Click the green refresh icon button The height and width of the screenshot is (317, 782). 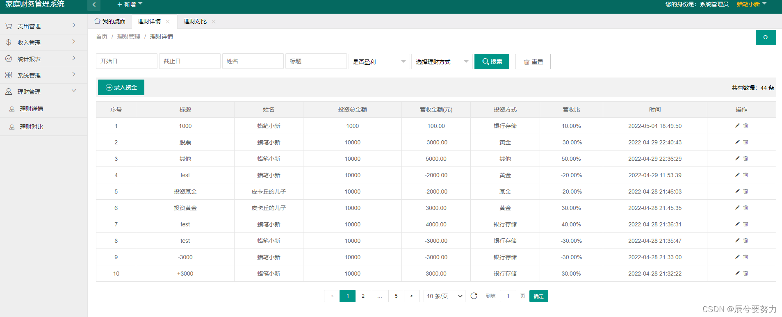coord(766,37)
